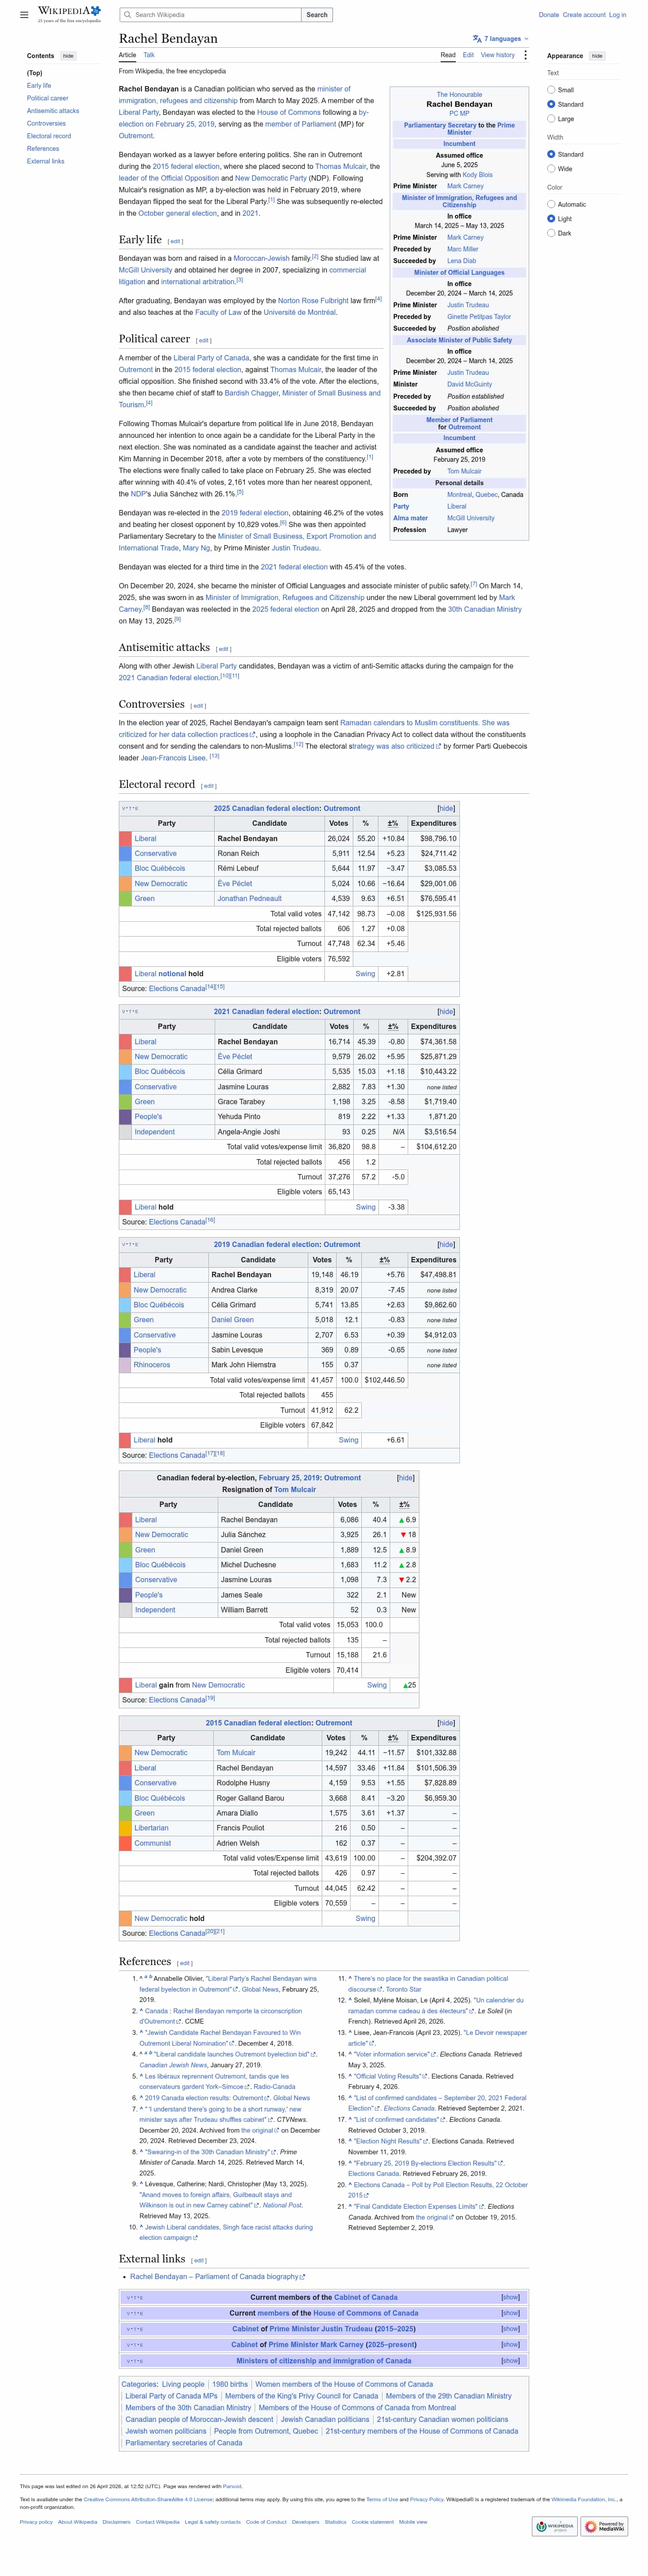Open the Living people category

183,2384
